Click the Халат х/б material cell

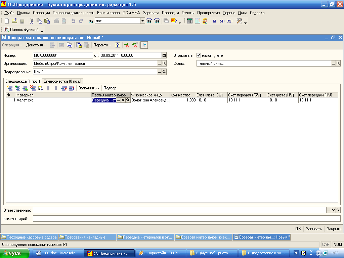coord(53,100)
